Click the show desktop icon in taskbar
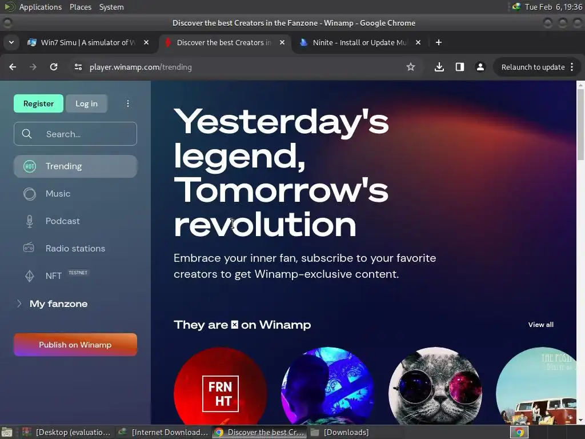The image size is (585, 439). tap(7, 432)
